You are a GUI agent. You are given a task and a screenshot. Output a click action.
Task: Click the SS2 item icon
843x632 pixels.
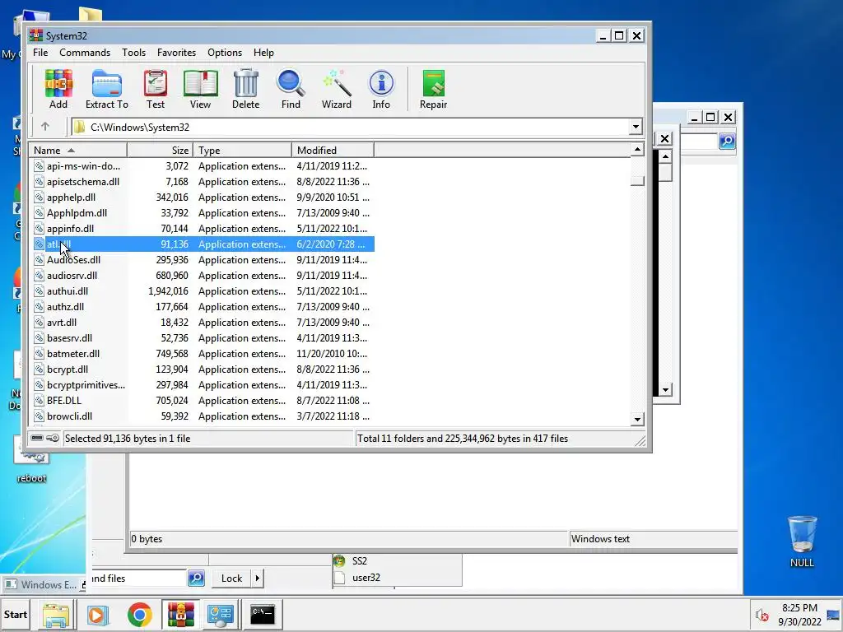pos(339,561)
